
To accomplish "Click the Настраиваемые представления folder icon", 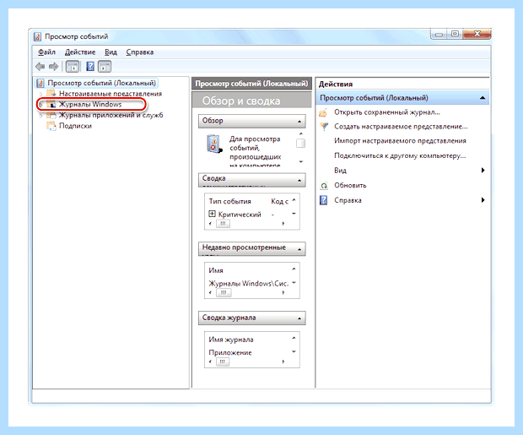I will 51,93.
